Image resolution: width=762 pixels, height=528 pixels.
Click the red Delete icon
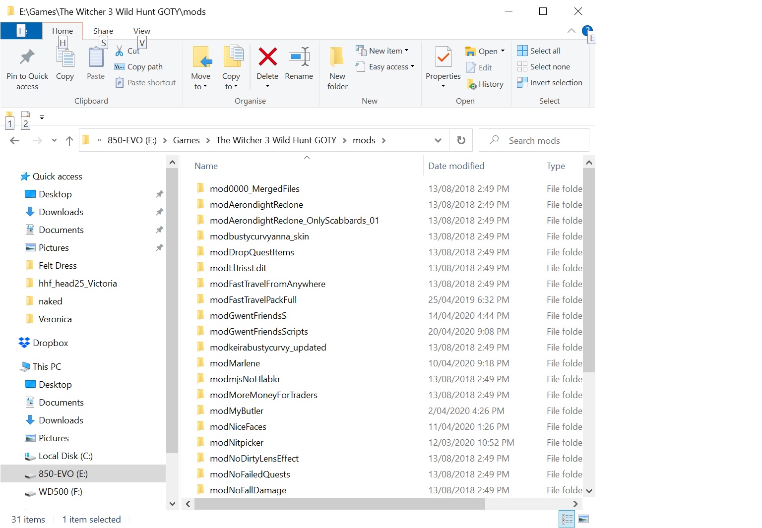pyautogui.click(x=267, y=57)
